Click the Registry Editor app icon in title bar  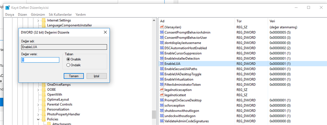(8, 8)
